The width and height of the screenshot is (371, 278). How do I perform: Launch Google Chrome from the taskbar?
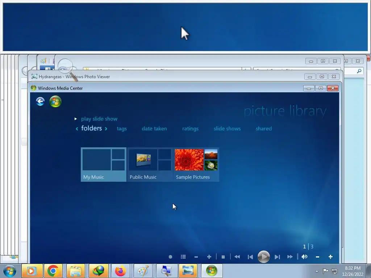coord(53,271)
